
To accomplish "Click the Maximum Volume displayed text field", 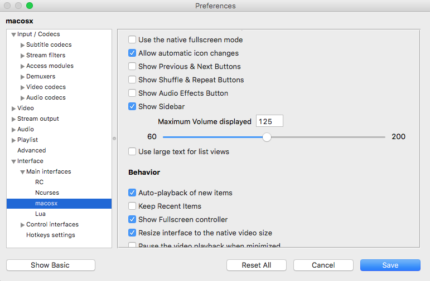I will click(x=269, y=121).
